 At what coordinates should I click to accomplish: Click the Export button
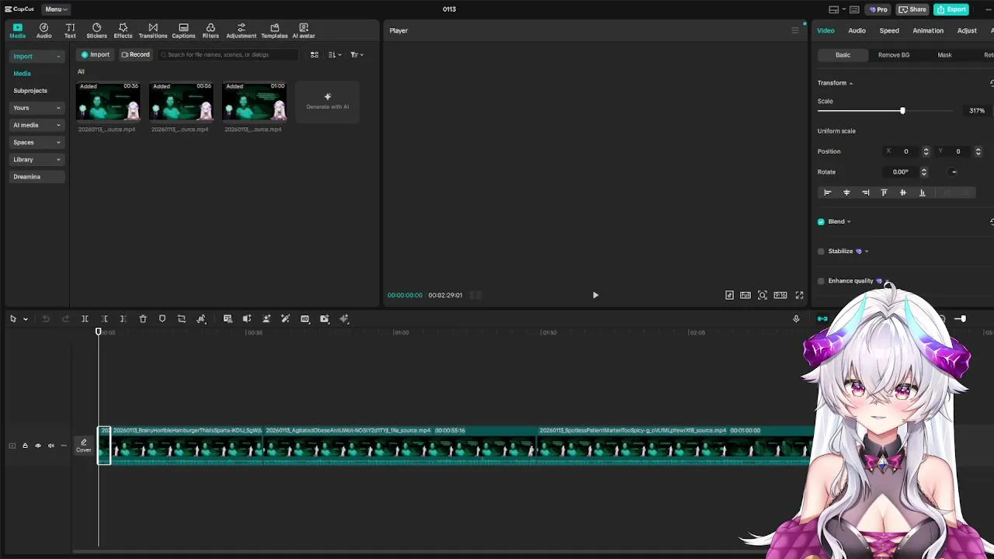tap(951, 9)
